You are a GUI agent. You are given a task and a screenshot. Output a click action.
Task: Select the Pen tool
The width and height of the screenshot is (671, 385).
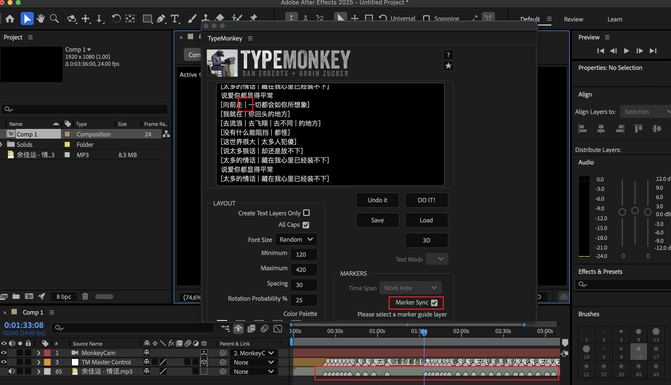[x=161, y=18]
